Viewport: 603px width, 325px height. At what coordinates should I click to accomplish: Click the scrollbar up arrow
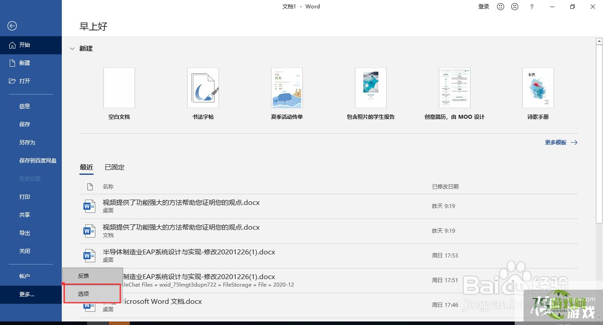tap(599, 41)
